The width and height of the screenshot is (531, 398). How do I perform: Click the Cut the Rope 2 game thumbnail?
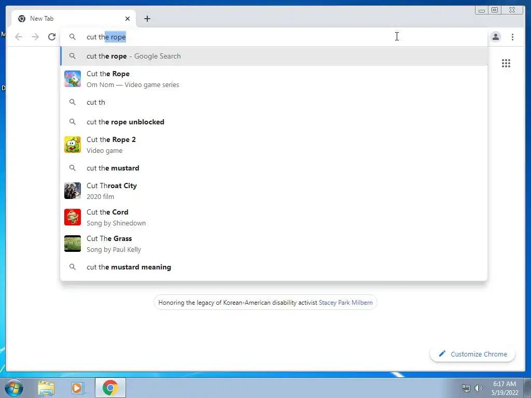tap(73, 145)
